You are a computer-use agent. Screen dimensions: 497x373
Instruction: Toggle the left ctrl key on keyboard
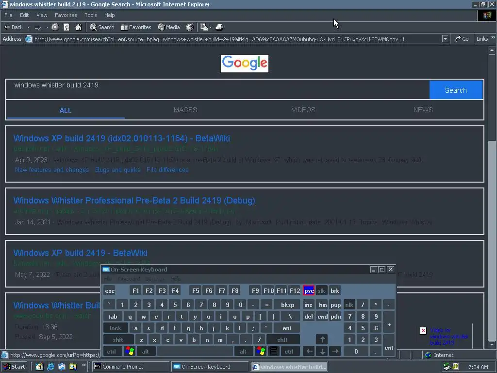(x=112, y=352)
